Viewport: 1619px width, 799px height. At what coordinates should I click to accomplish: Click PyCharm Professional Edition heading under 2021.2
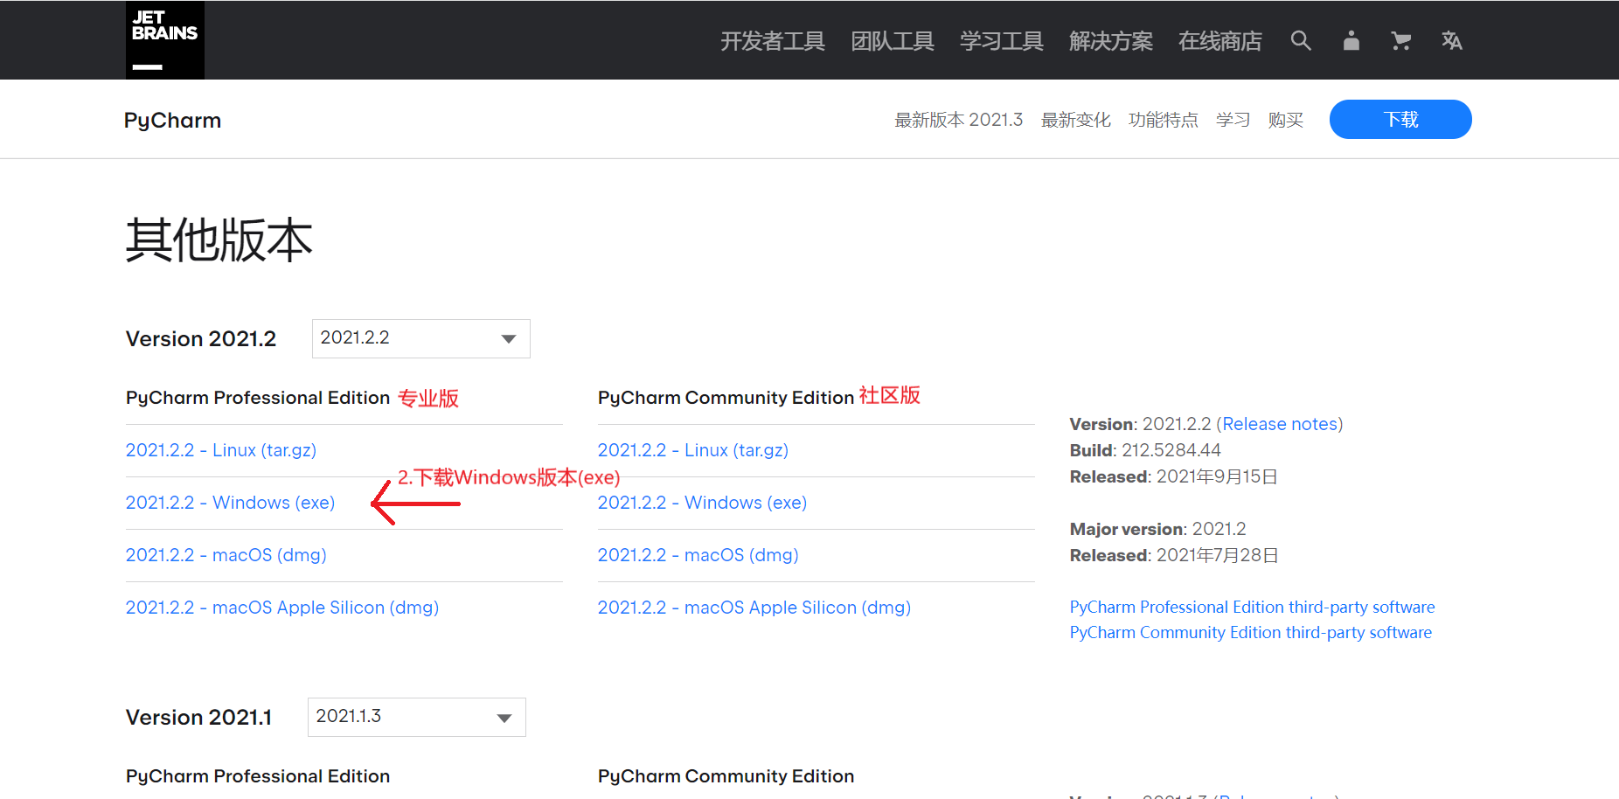[x=258, y=398]
